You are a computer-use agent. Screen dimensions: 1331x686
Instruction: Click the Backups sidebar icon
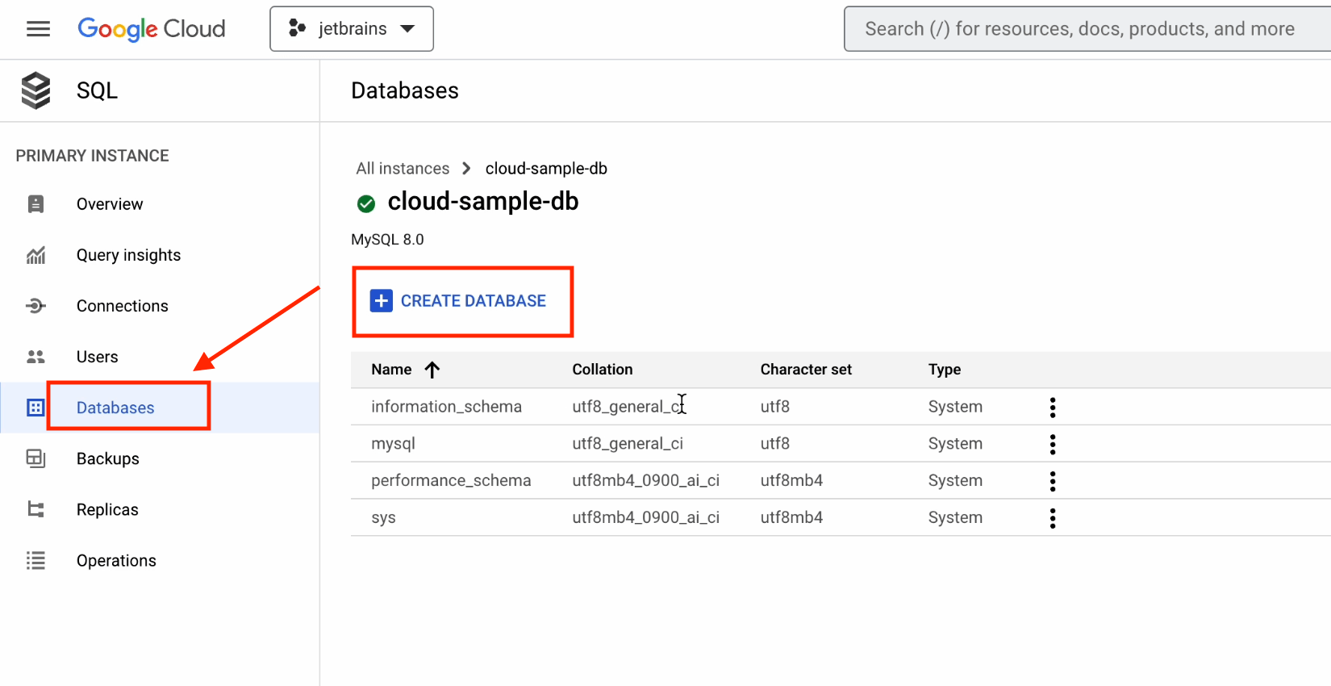click(35, 458)
